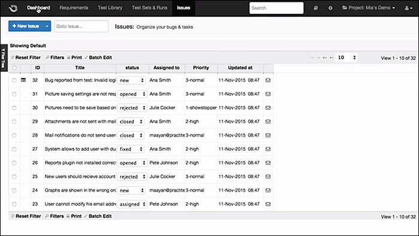Viewport: 419px width, 236px height.
Task: Click the test-link icon on issue 32
Action: [23, 80]
